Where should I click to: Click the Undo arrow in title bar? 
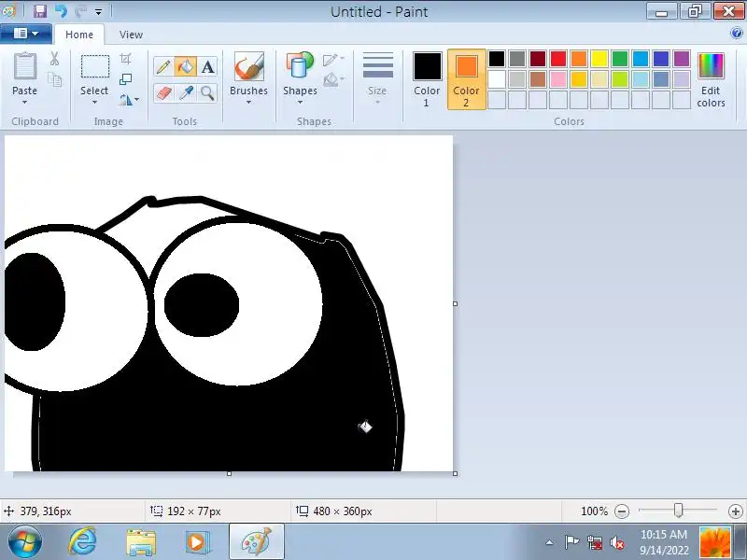61,11
